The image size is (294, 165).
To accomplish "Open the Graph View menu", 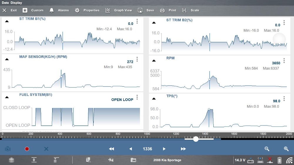I will tap(119, 10).
